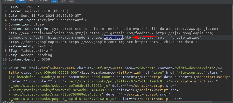
Task: Click line number 6 in the gutter
Action: tap(6, 29)
